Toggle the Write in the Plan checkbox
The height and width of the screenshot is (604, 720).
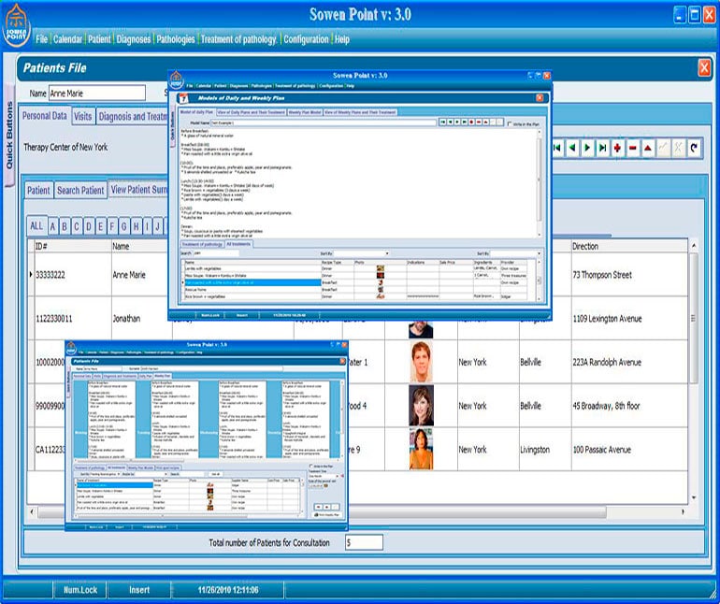click(x=509, y=123)
